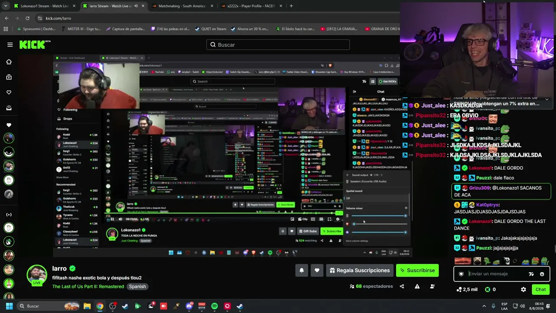Open the MISTER XI bookmark
The height and width of the screenshot is (313, 556).
(80, 29)
